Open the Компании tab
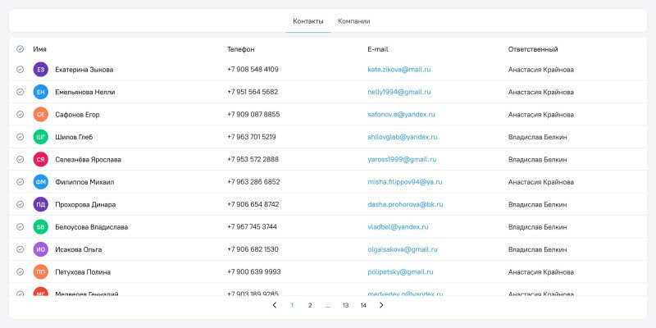This screenshot has height=328, width=656. (354, 21)
